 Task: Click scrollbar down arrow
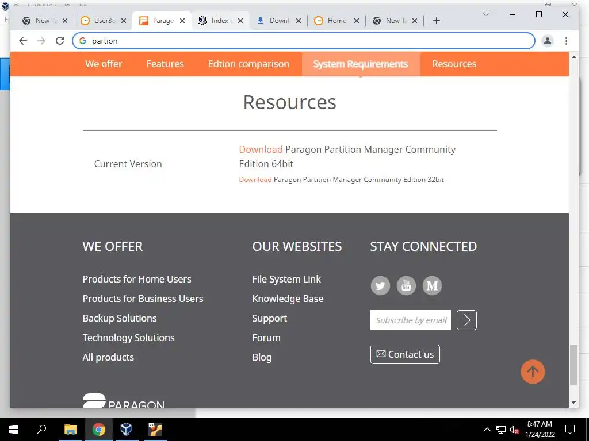573,403
